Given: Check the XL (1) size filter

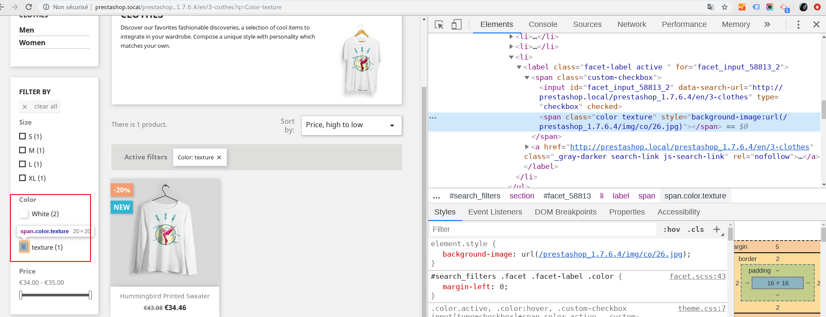Looking at the screenshot, I should click(x=23, y=178).
